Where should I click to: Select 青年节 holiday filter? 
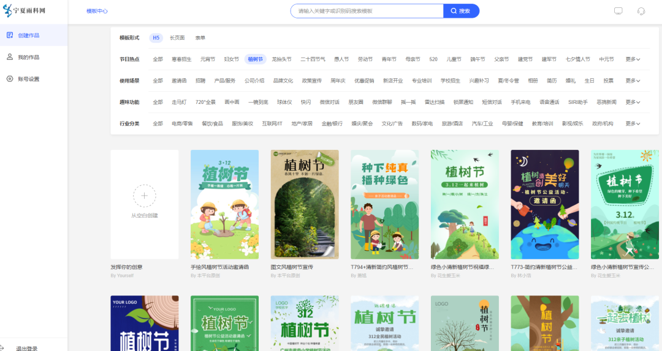389,59
